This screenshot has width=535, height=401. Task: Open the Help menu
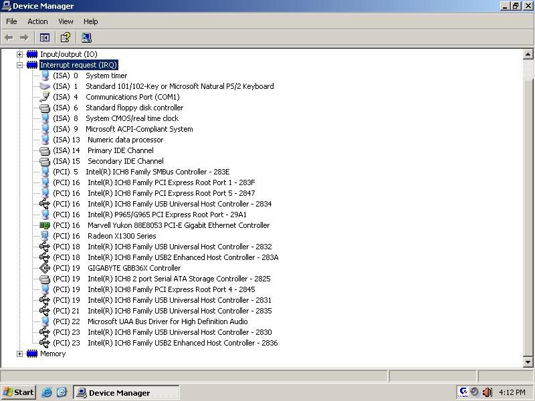(x=91, y=21)
